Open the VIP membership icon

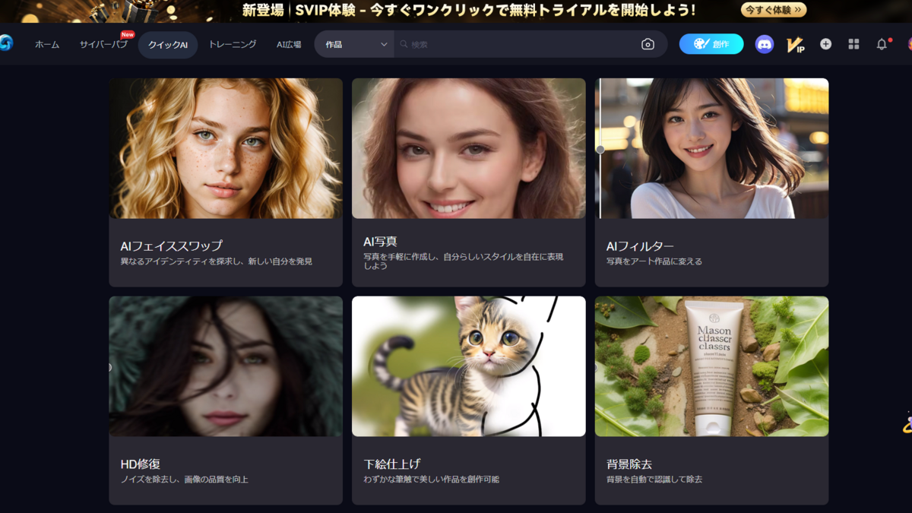coord(795,45)
